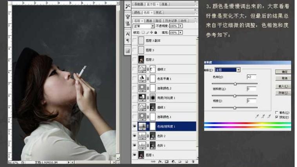Image resolution: width=297 pixels, height=167 pixels.
Task: Open the fill 填充 arrow popup
Action: coord(181,32)
